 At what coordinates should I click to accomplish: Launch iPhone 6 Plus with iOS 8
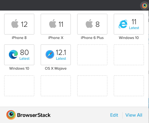click(92, 24)
